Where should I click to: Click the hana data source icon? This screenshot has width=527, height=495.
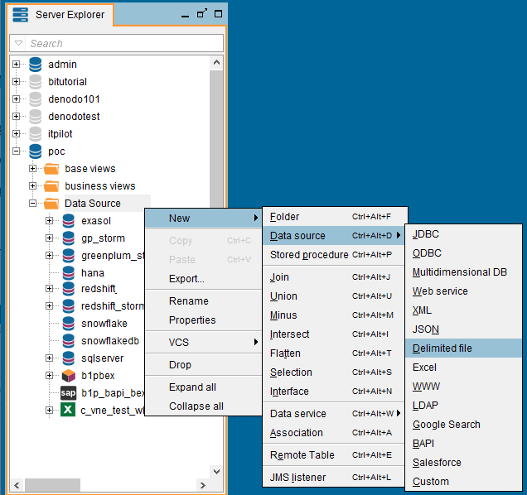point(69,272)
